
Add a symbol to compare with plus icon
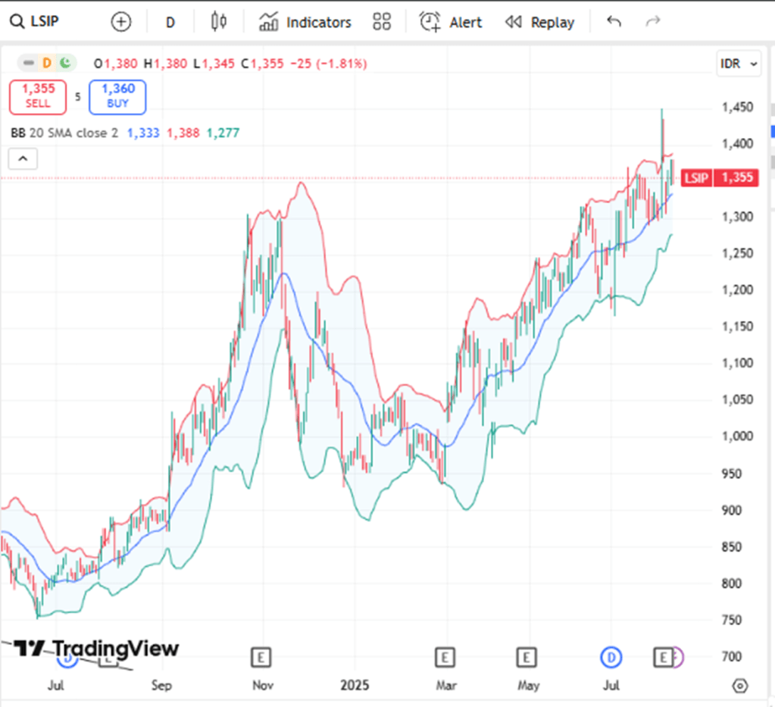click(121, 22)
